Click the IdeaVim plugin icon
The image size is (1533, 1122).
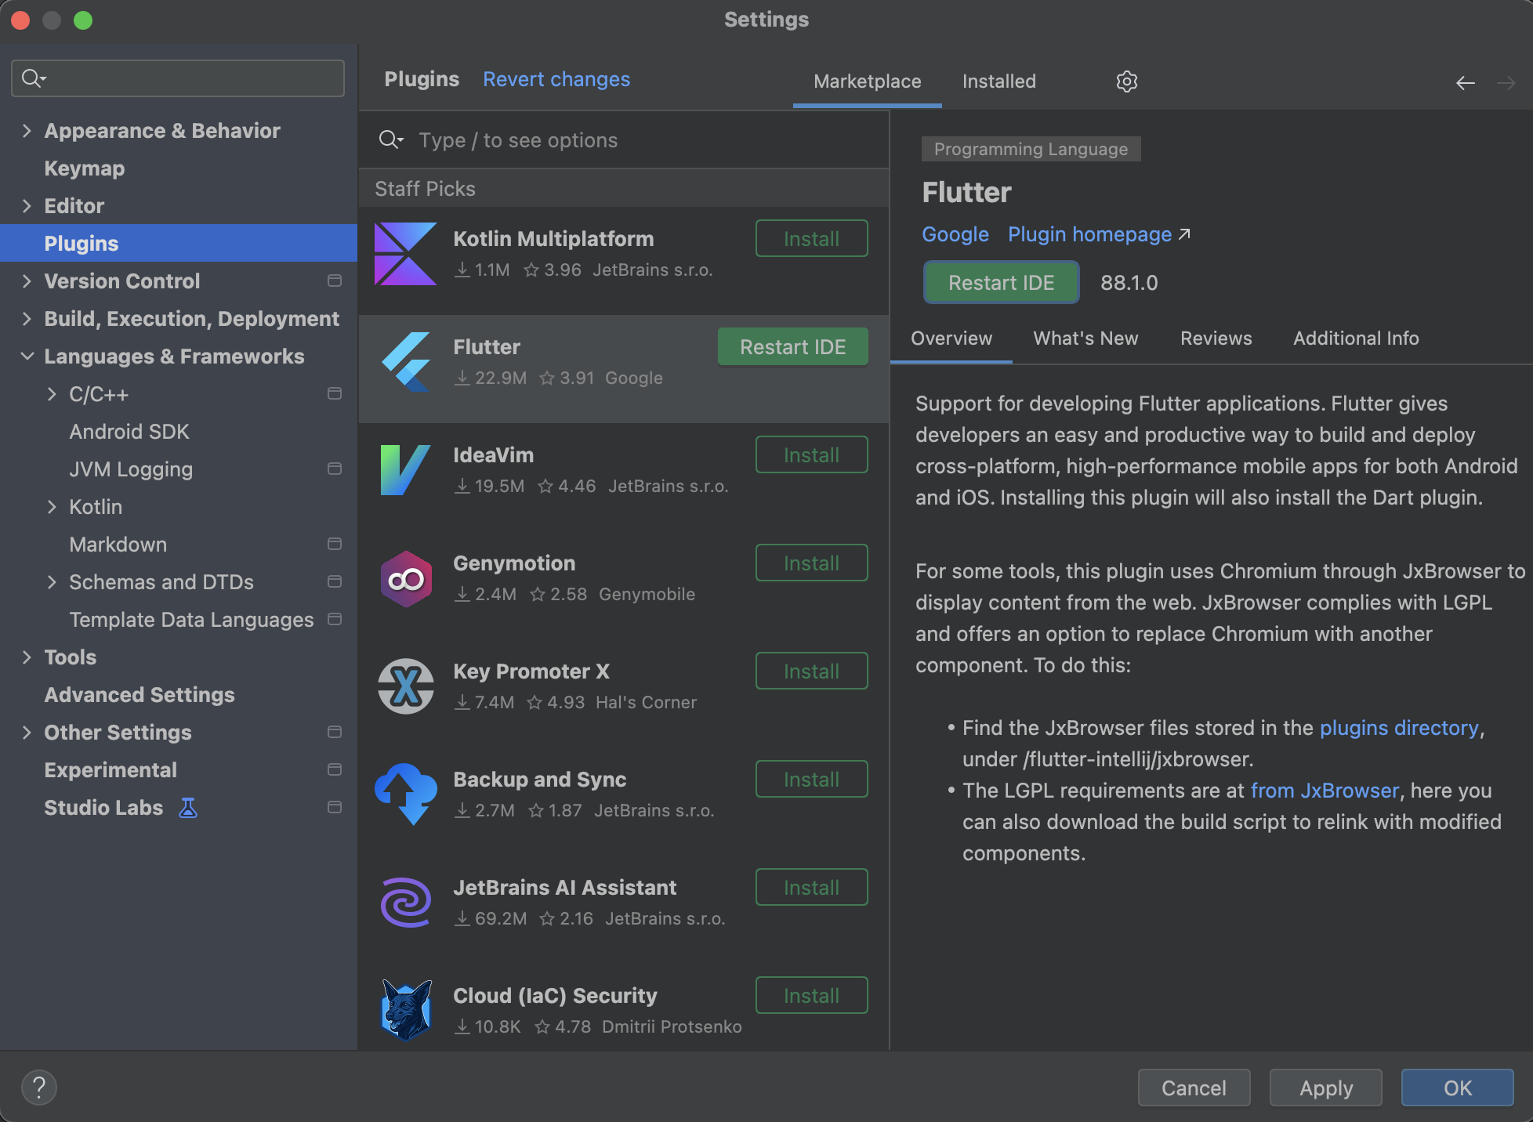click(406, 470)
